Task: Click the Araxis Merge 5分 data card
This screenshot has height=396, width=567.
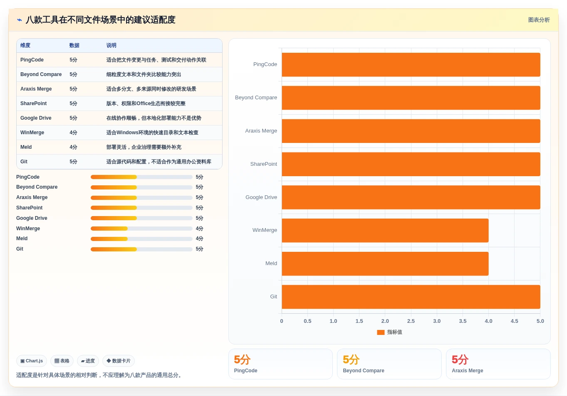Action: (498, 364)
